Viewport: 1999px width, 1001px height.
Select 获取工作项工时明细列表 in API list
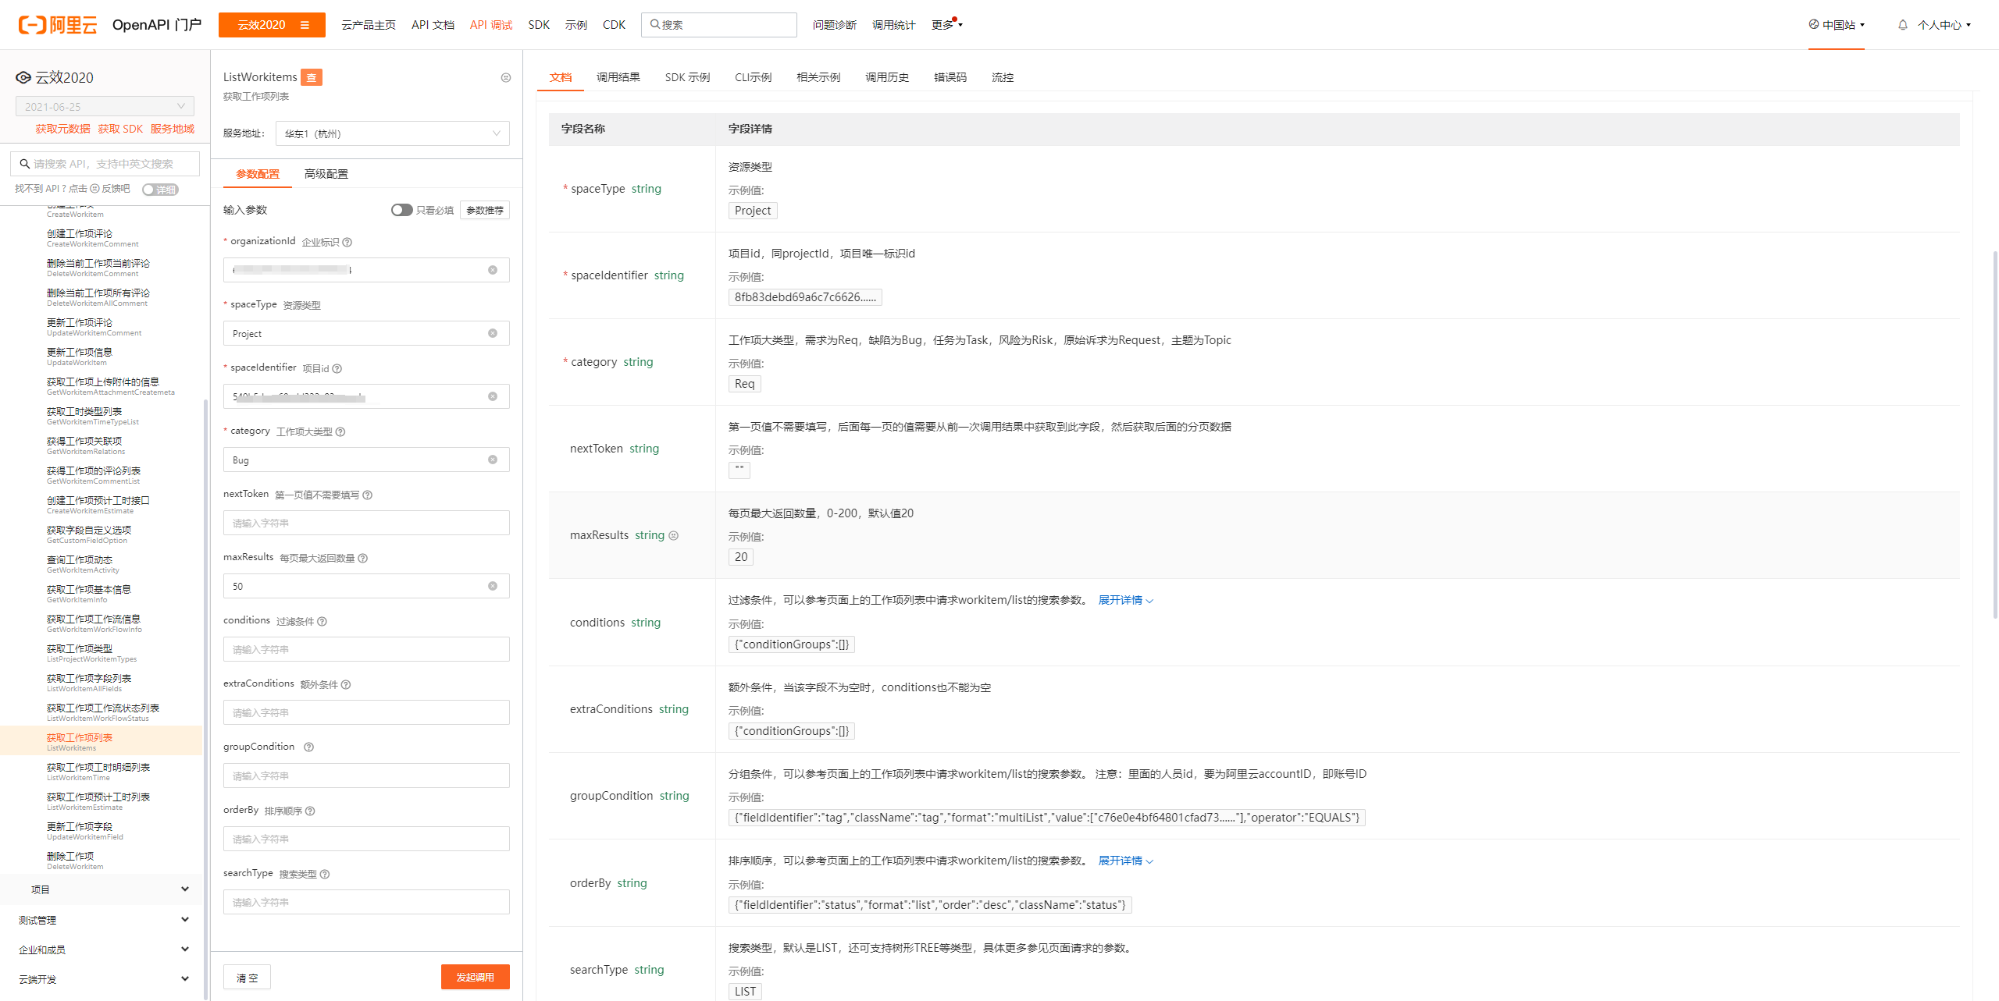[98, 771]
